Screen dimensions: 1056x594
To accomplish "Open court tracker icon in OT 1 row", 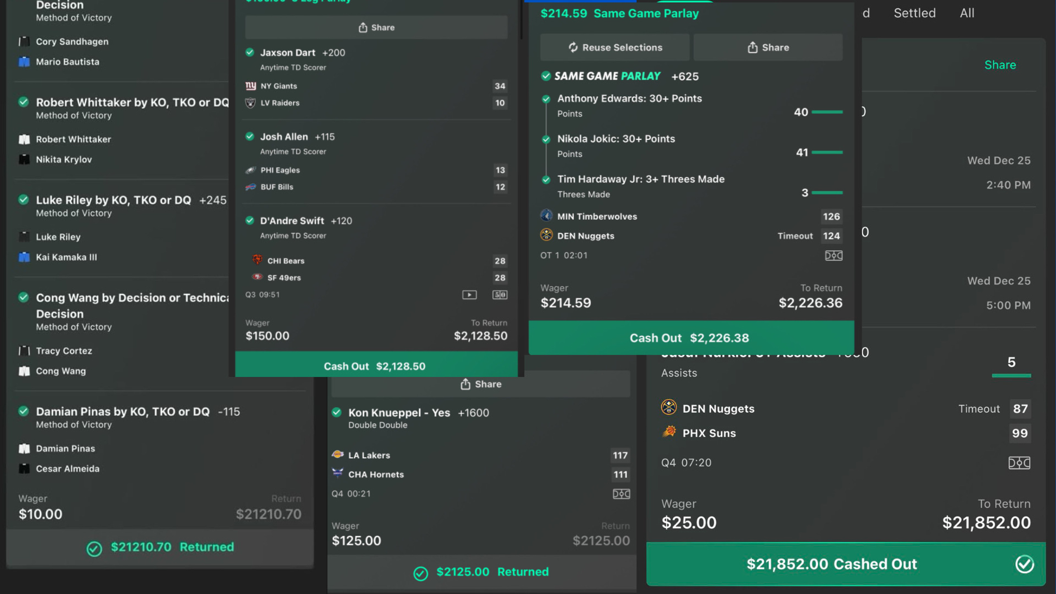I will coord(833,255).
